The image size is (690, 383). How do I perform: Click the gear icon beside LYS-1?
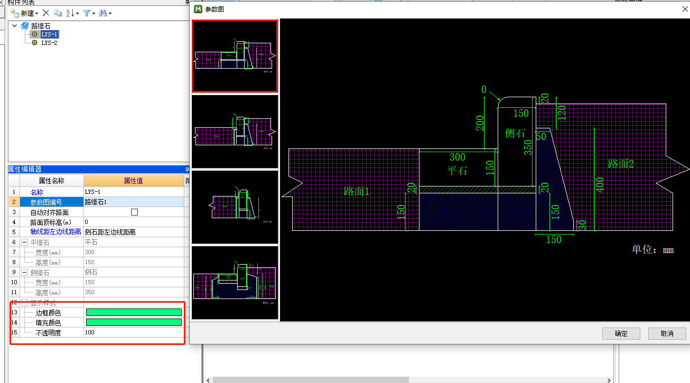click(x=34, y=34)
